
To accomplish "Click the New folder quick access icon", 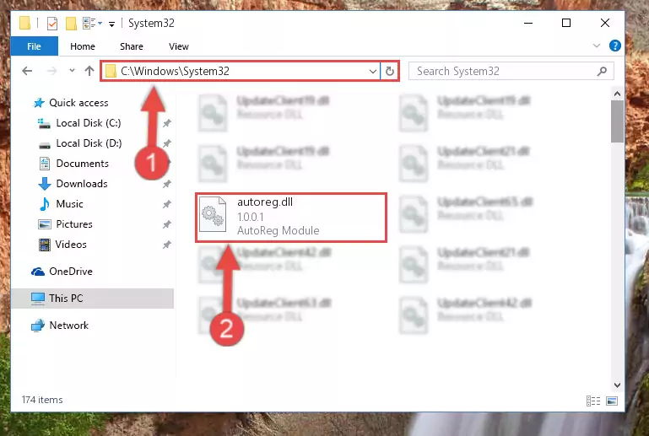I will point(71,24).
